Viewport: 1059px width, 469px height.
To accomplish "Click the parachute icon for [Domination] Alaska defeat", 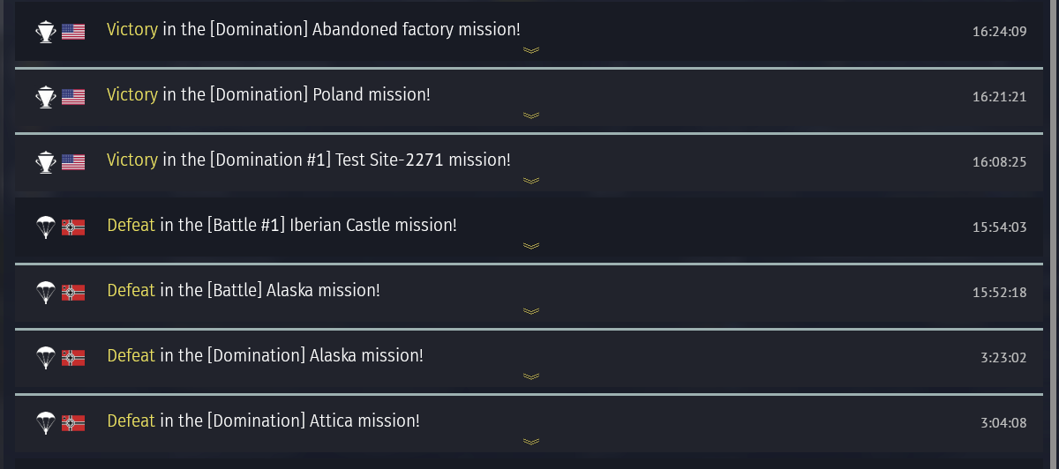I will coord(45,358).
